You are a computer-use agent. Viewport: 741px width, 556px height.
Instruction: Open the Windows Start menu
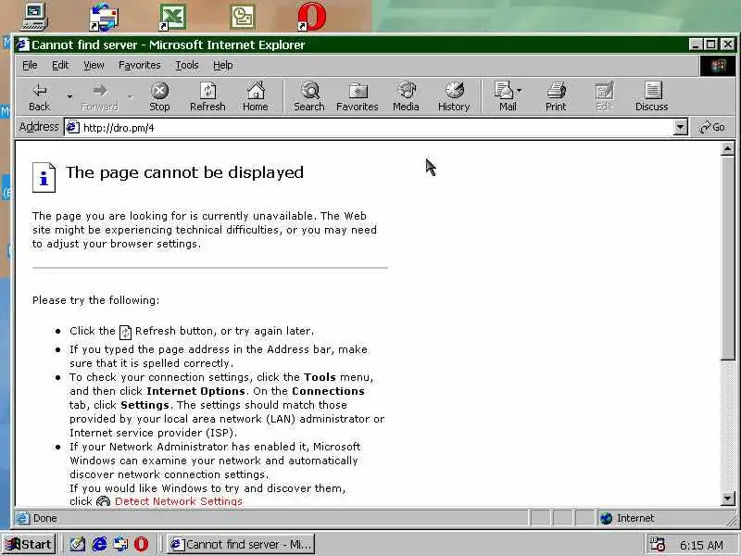click(x=29, y=544)
